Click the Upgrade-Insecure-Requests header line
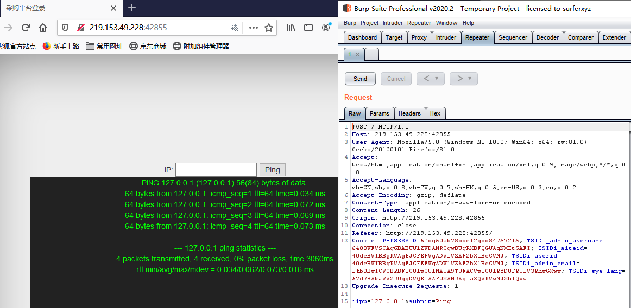Image resolution: width=631 pixels, height=308 pixels. pyautogui.click(x=405, y=286)
